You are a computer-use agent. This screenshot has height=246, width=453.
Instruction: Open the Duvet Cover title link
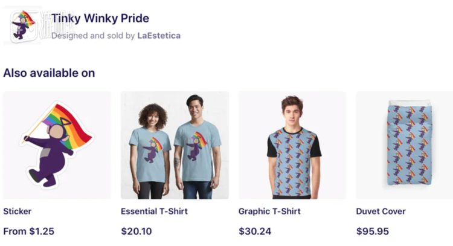click(381, 212)
